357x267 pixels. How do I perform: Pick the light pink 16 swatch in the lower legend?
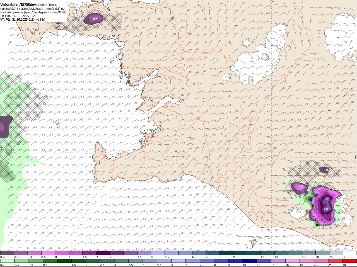[293, 261]
